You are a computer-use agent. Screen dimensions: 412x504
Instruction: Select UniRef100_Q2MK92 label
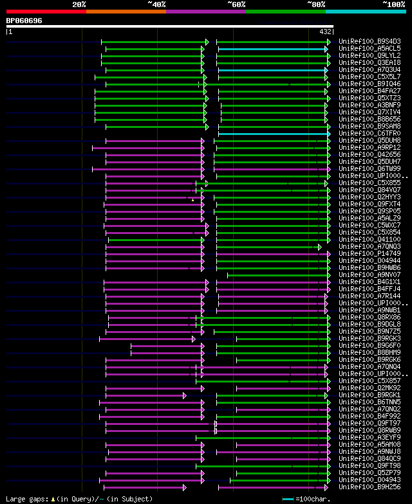point(370,388)
